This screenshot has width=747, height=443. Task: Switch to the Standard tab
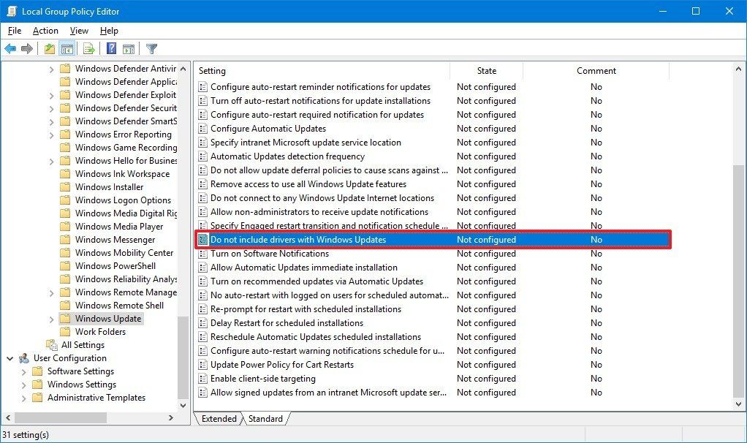[x=265, y=418]
